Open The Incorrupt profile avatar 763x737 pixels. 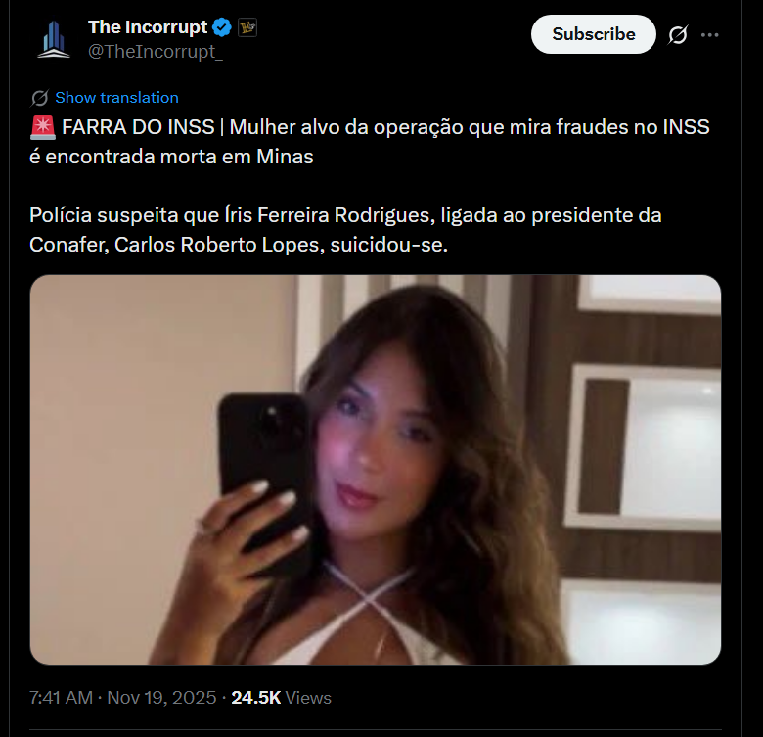(x=54, y=39)
